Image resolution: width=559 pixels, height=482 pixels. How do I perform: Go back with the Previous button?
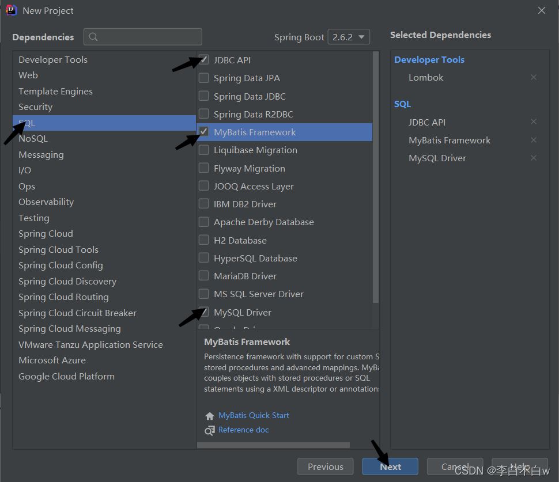pyautogui.click(x=326, y=466)
